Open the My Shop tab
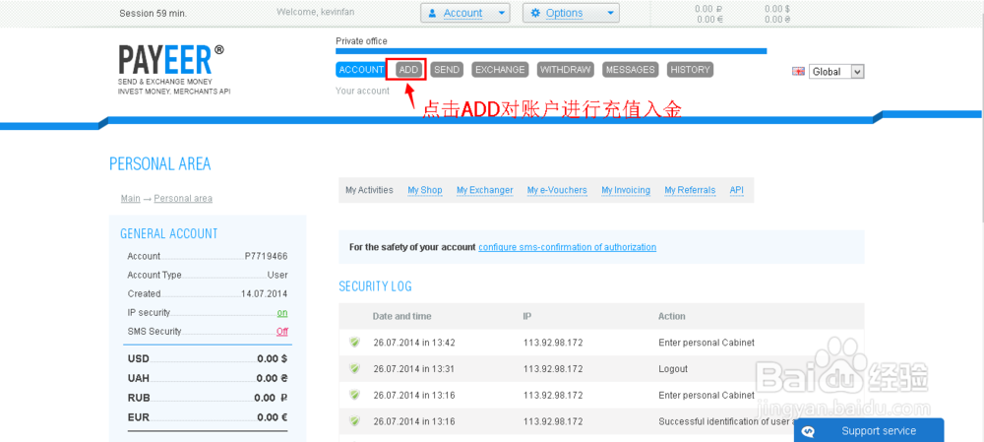 [x=425, y=190]
